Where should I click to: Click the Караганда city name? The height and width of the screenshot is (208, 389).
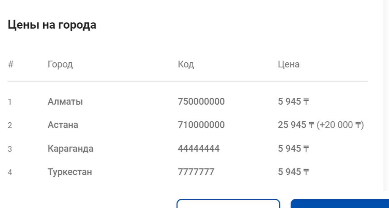tap(70, 148)
